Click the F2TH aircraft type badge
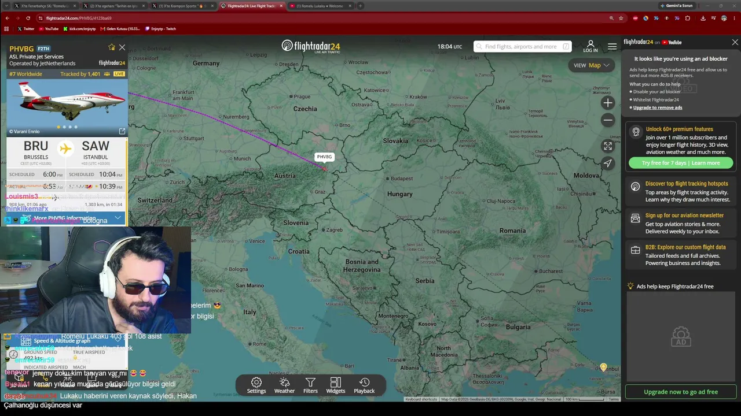Image resolution: width=741 pixels, height=416 pixels. coord(44,49)
